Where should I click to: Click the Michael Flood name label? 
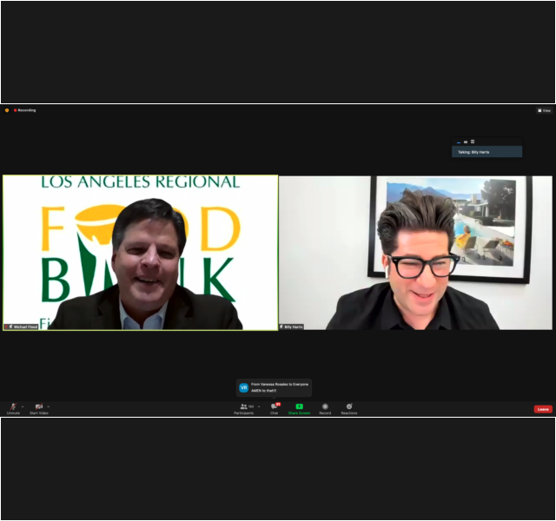pos(21,326)
